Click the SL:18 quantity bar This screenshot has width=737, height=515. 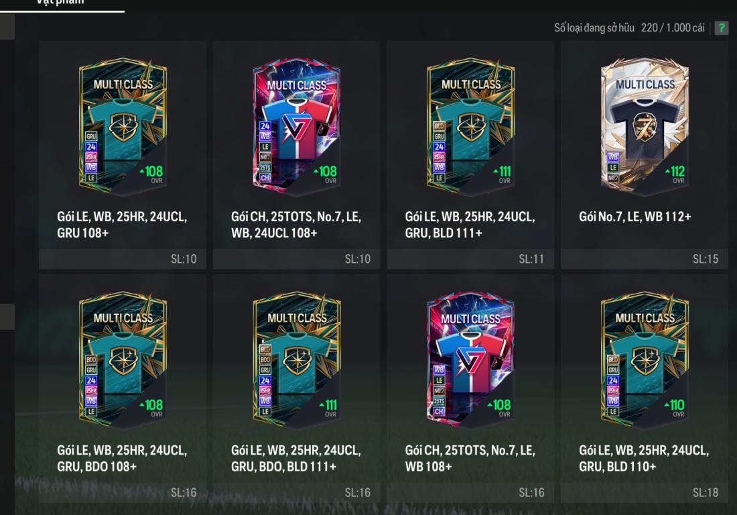click(645, 492)
